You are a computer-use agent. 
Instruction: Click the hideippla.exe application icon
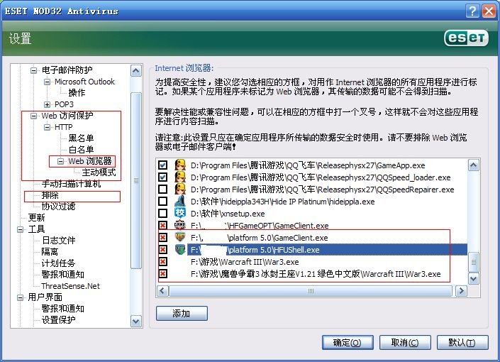(x=180, y=202)
